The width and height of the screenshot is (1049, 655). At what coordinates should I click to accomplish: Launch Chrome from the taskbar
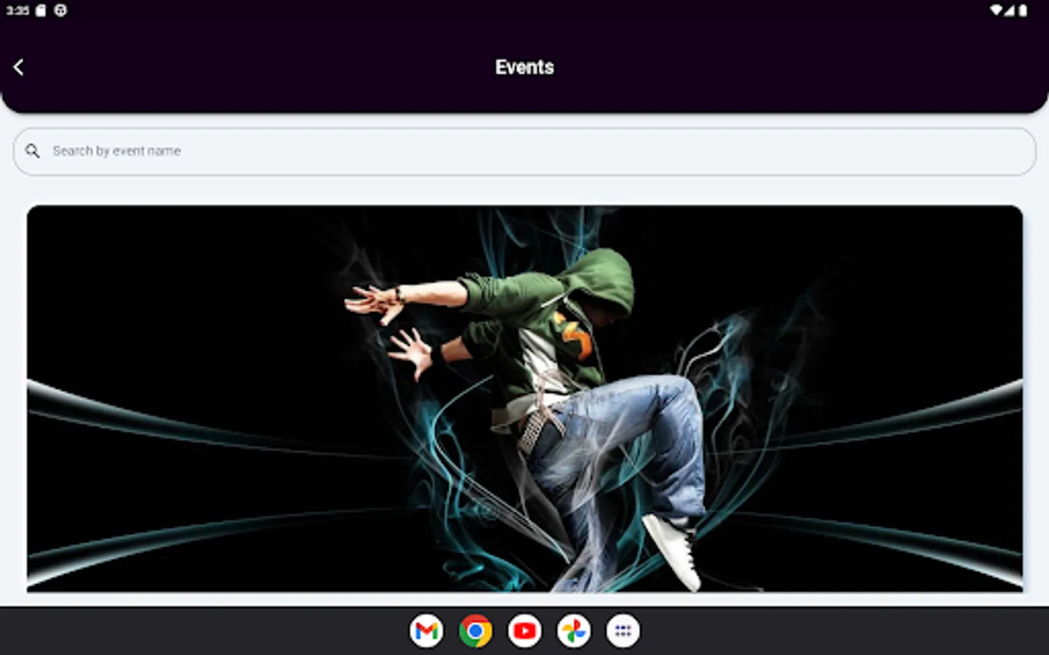[x=476, y=631]
